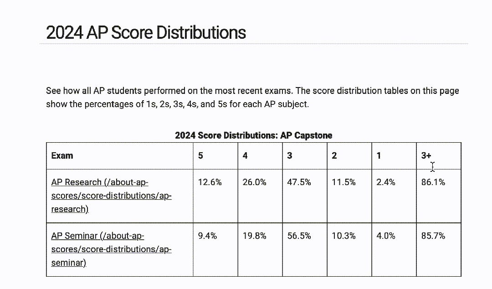Viewport: 492px width, 289px height.
Task: Click the 56.5% value in the table
Action: 299,236
